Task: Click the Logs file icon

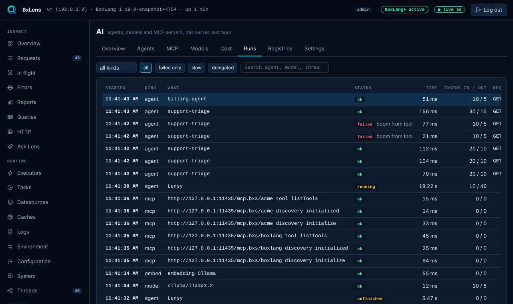Action: pyautogui.click(x=10, y=232)
